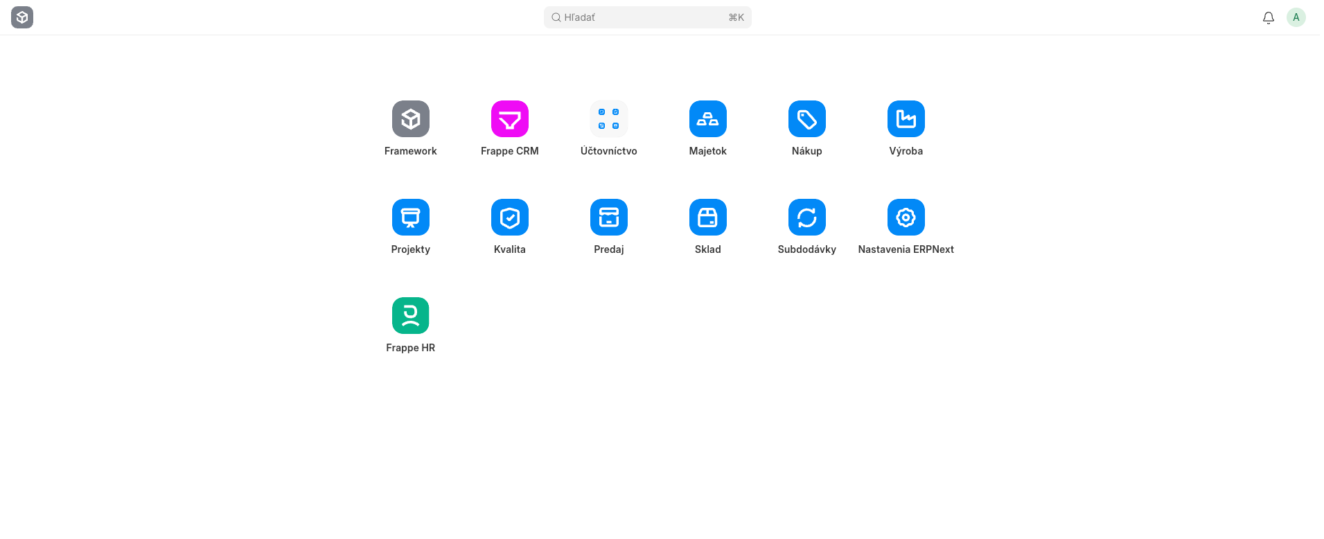This screenshot has height=539, width=1324.
Task: Open the Kvalita shield icon
Action: coord(509,218)
